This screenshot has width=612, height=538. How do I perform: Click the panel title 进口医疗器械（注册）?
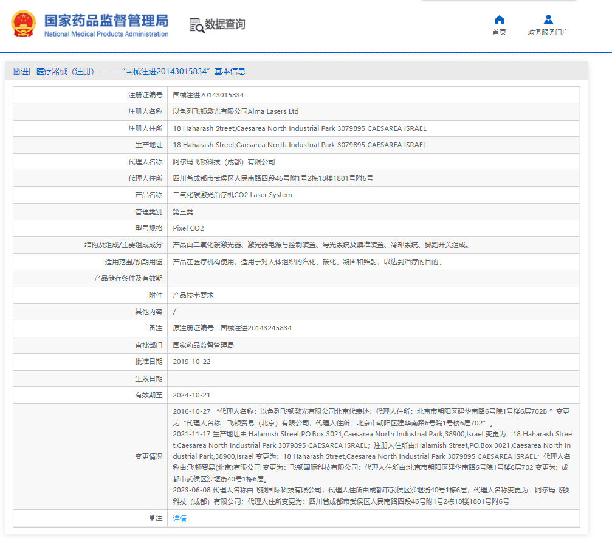(x=57, y=71)
